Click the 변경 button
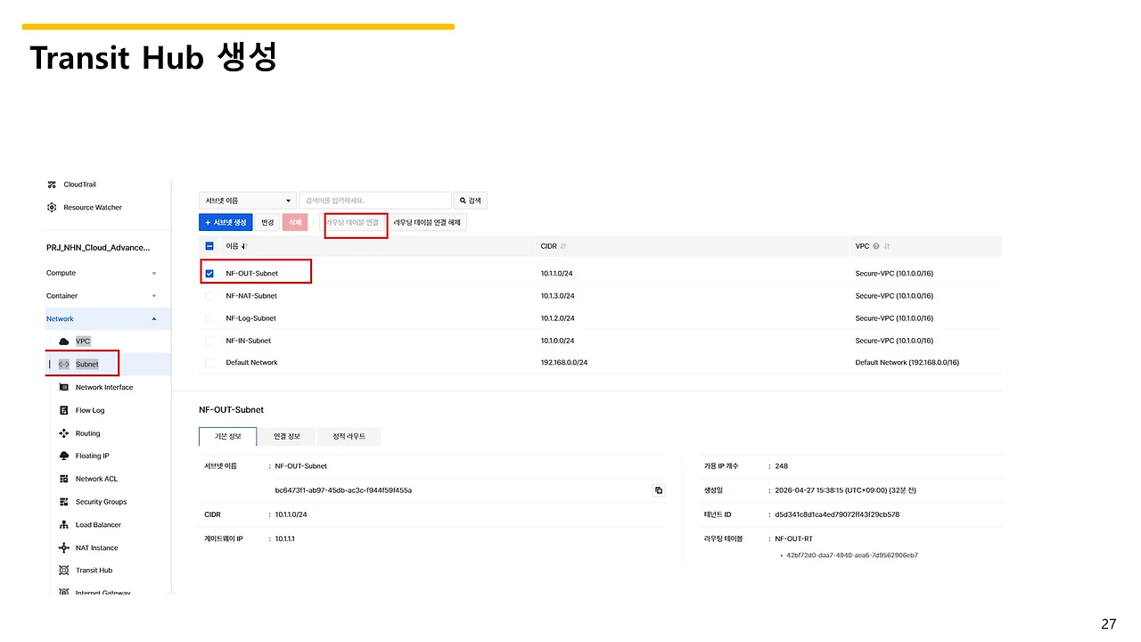1141x642 pixels. 267,222
